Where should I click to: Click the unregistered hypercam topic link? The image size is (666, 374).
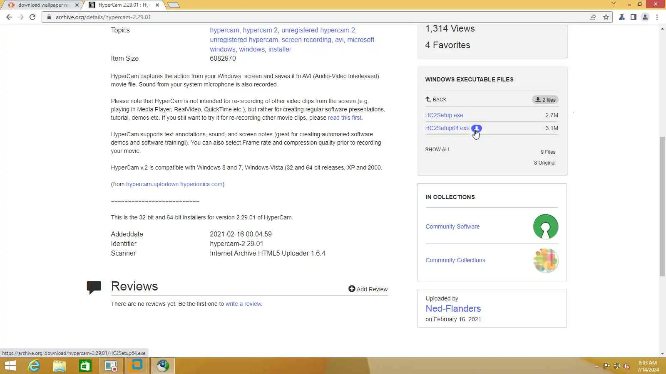click(x=244, y=39)
